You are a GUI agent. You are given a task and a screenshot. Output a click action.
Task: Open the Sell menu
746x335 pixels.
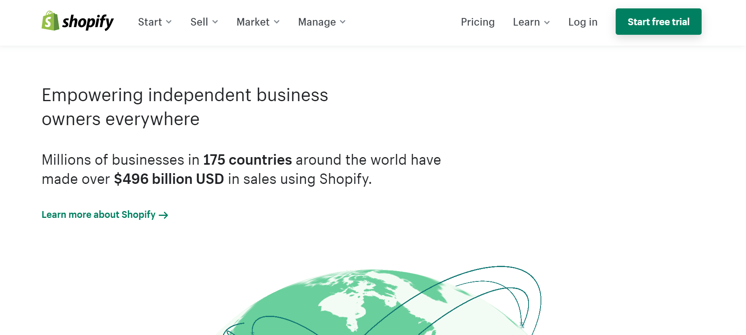[x=199, y=22]
